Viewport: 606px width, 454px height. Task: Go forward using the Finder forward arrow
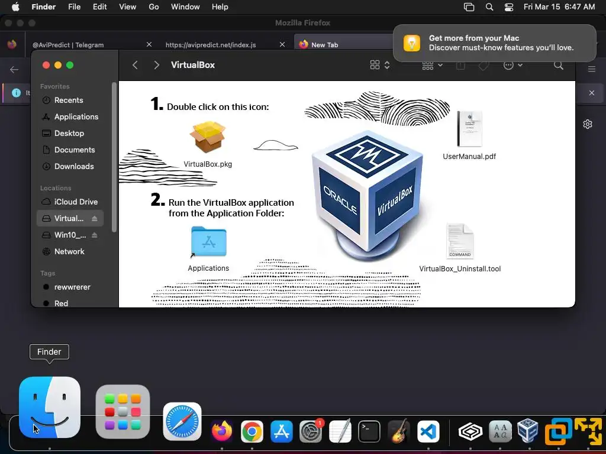tap(156, 65)
